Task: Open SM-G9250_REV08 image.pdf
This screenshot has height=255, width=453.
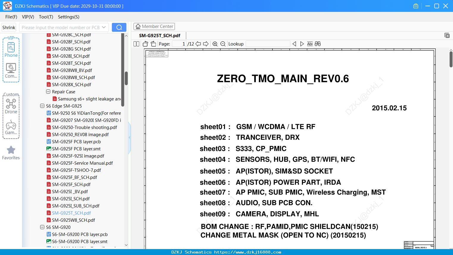Action: [80, 135]
